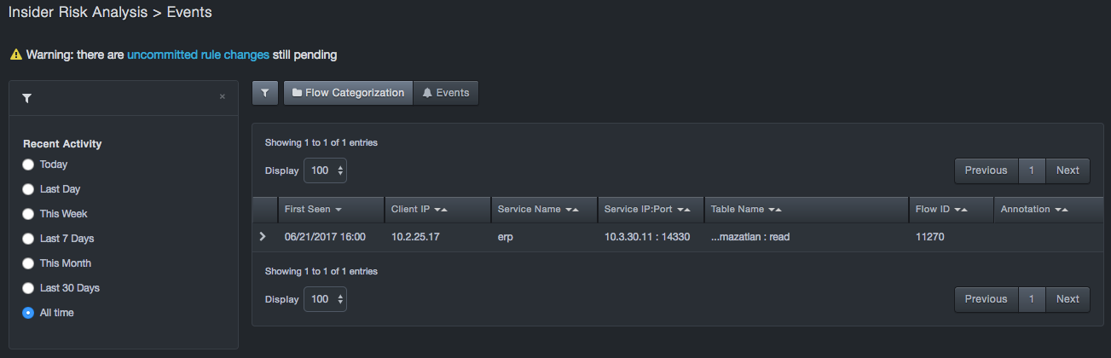1111x358 pixels.
Task: Expand the 06/21/2017 event row
Action: [x=263, y=236]
